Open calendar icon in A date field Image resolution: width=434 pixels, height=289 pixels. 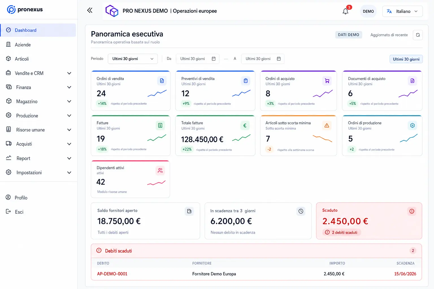(x=279, y=59)
